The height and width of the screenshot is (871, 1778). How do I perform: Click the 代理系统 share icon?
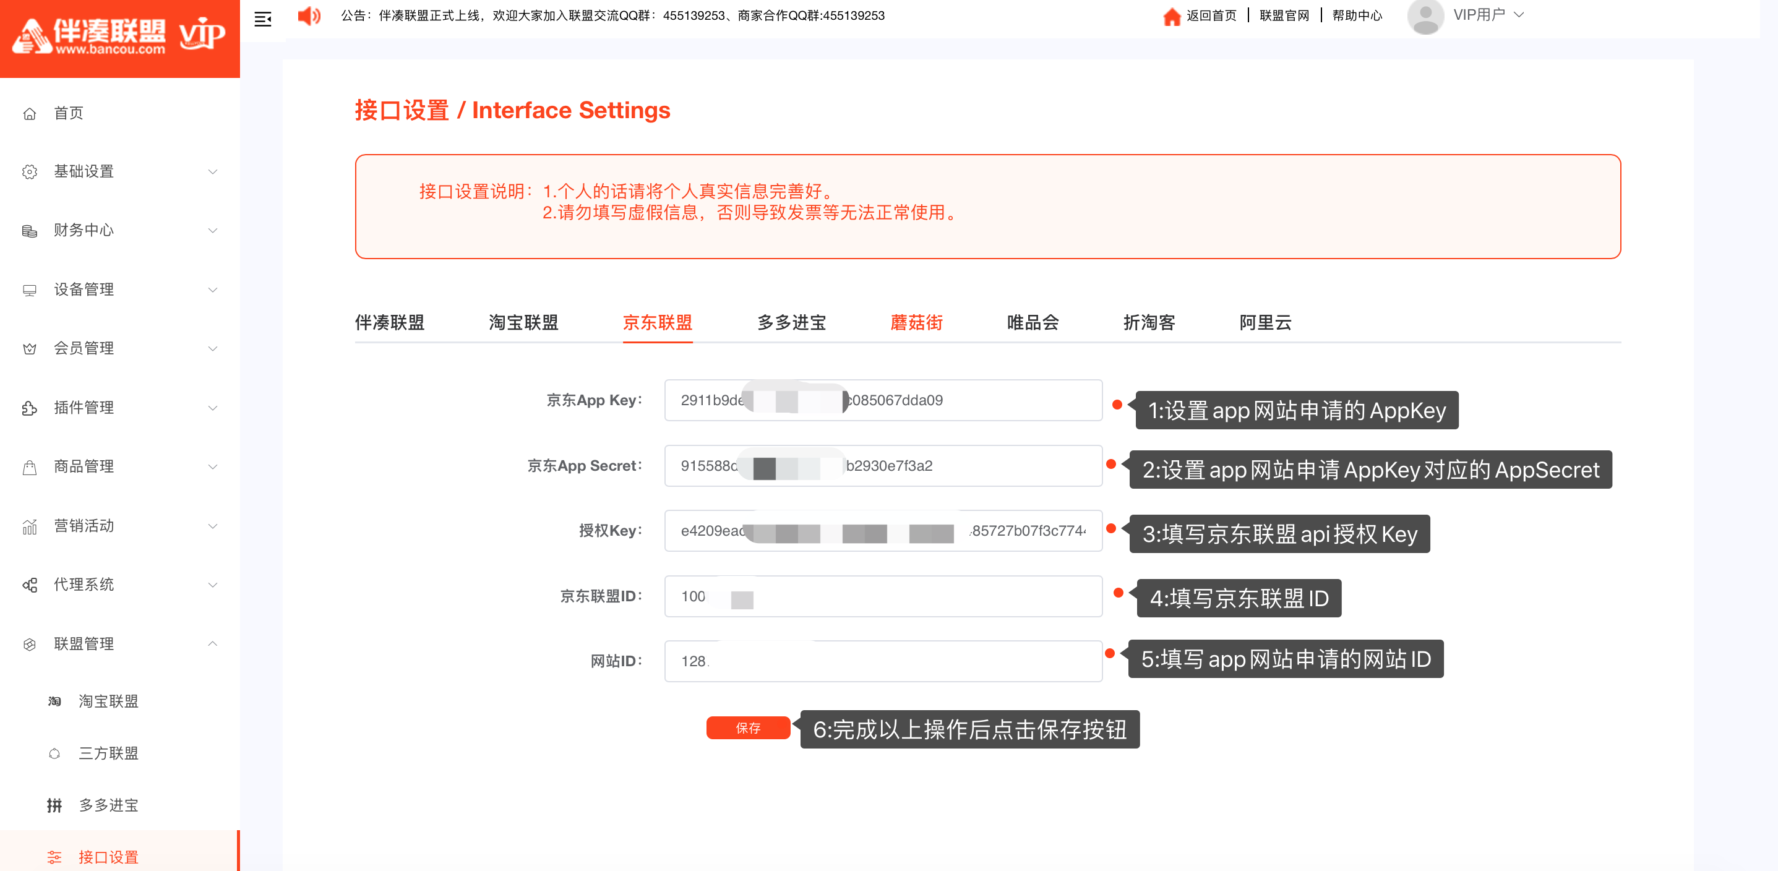click(x=29, y=585)
